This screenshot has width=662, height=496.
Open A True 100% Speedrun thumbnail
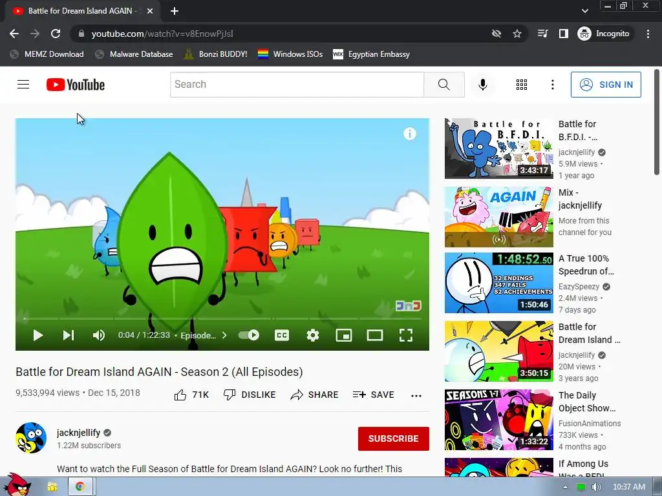[x=498, y=283]
